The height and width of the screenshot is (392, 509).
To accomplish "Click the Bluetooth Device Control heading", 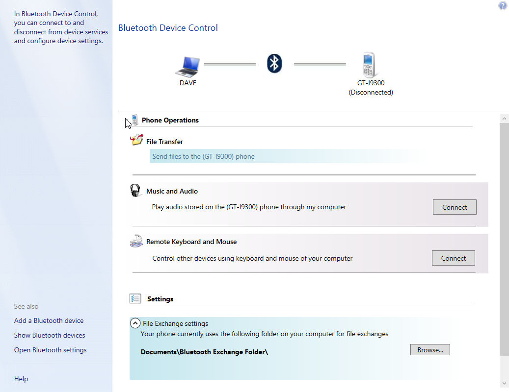I will [168, 28].
